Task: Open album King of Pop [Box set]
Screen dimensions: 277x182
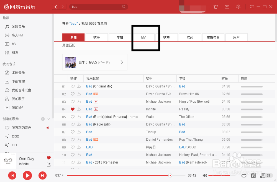Action: (194, 102)
